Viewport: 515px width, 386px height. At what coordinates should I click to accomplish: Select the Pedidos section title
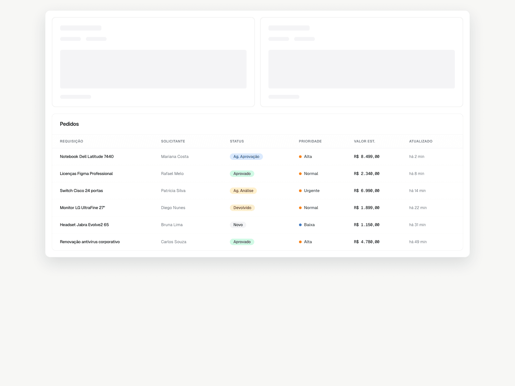pos(69,124)
